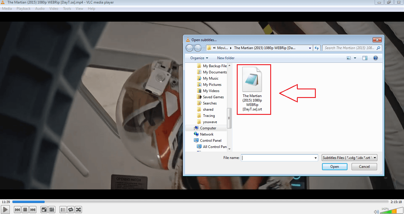Open the View menu in VLC
This screenshot has width=404, height=214.
[79, 9]
